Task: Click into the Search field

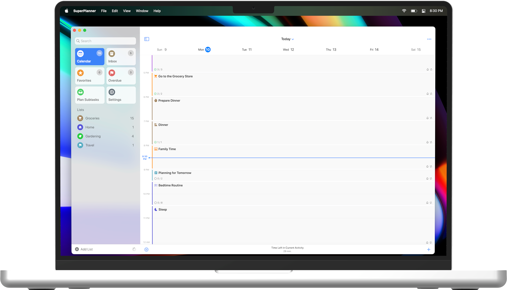Action: pyautogui.click(x=105, y=41)
